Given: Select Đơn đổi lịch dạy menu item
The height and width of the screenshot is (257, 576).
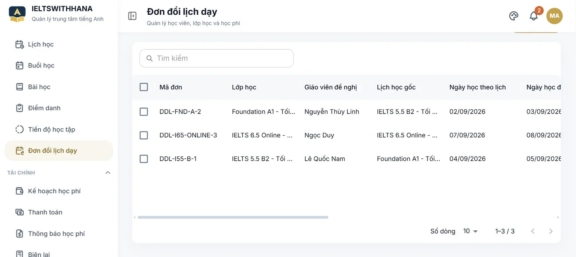Looking at the screenshot, I should coord(59,151).
